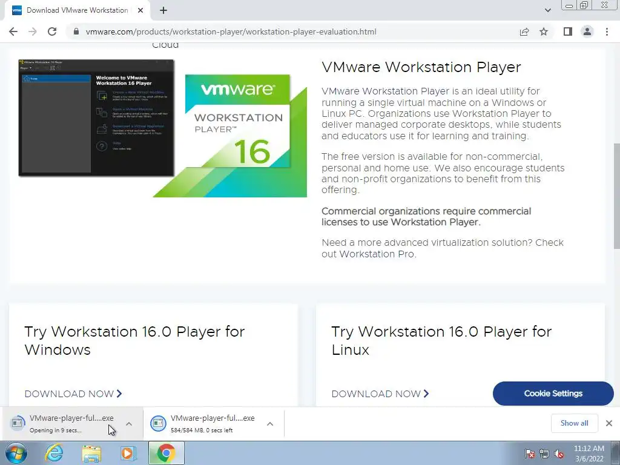The width and height of the screenshot is (620, 465).
Task: Open the Action Center flag icon
Action: click(529, 453)
